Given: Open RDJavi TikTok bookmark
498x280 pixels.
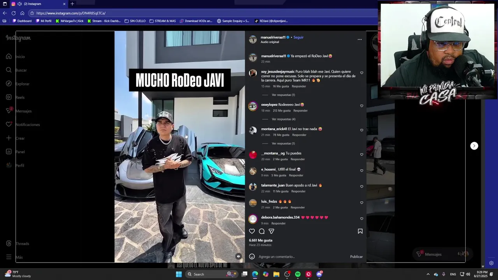Looking at the screenshot, I should (x=271, y=21).
